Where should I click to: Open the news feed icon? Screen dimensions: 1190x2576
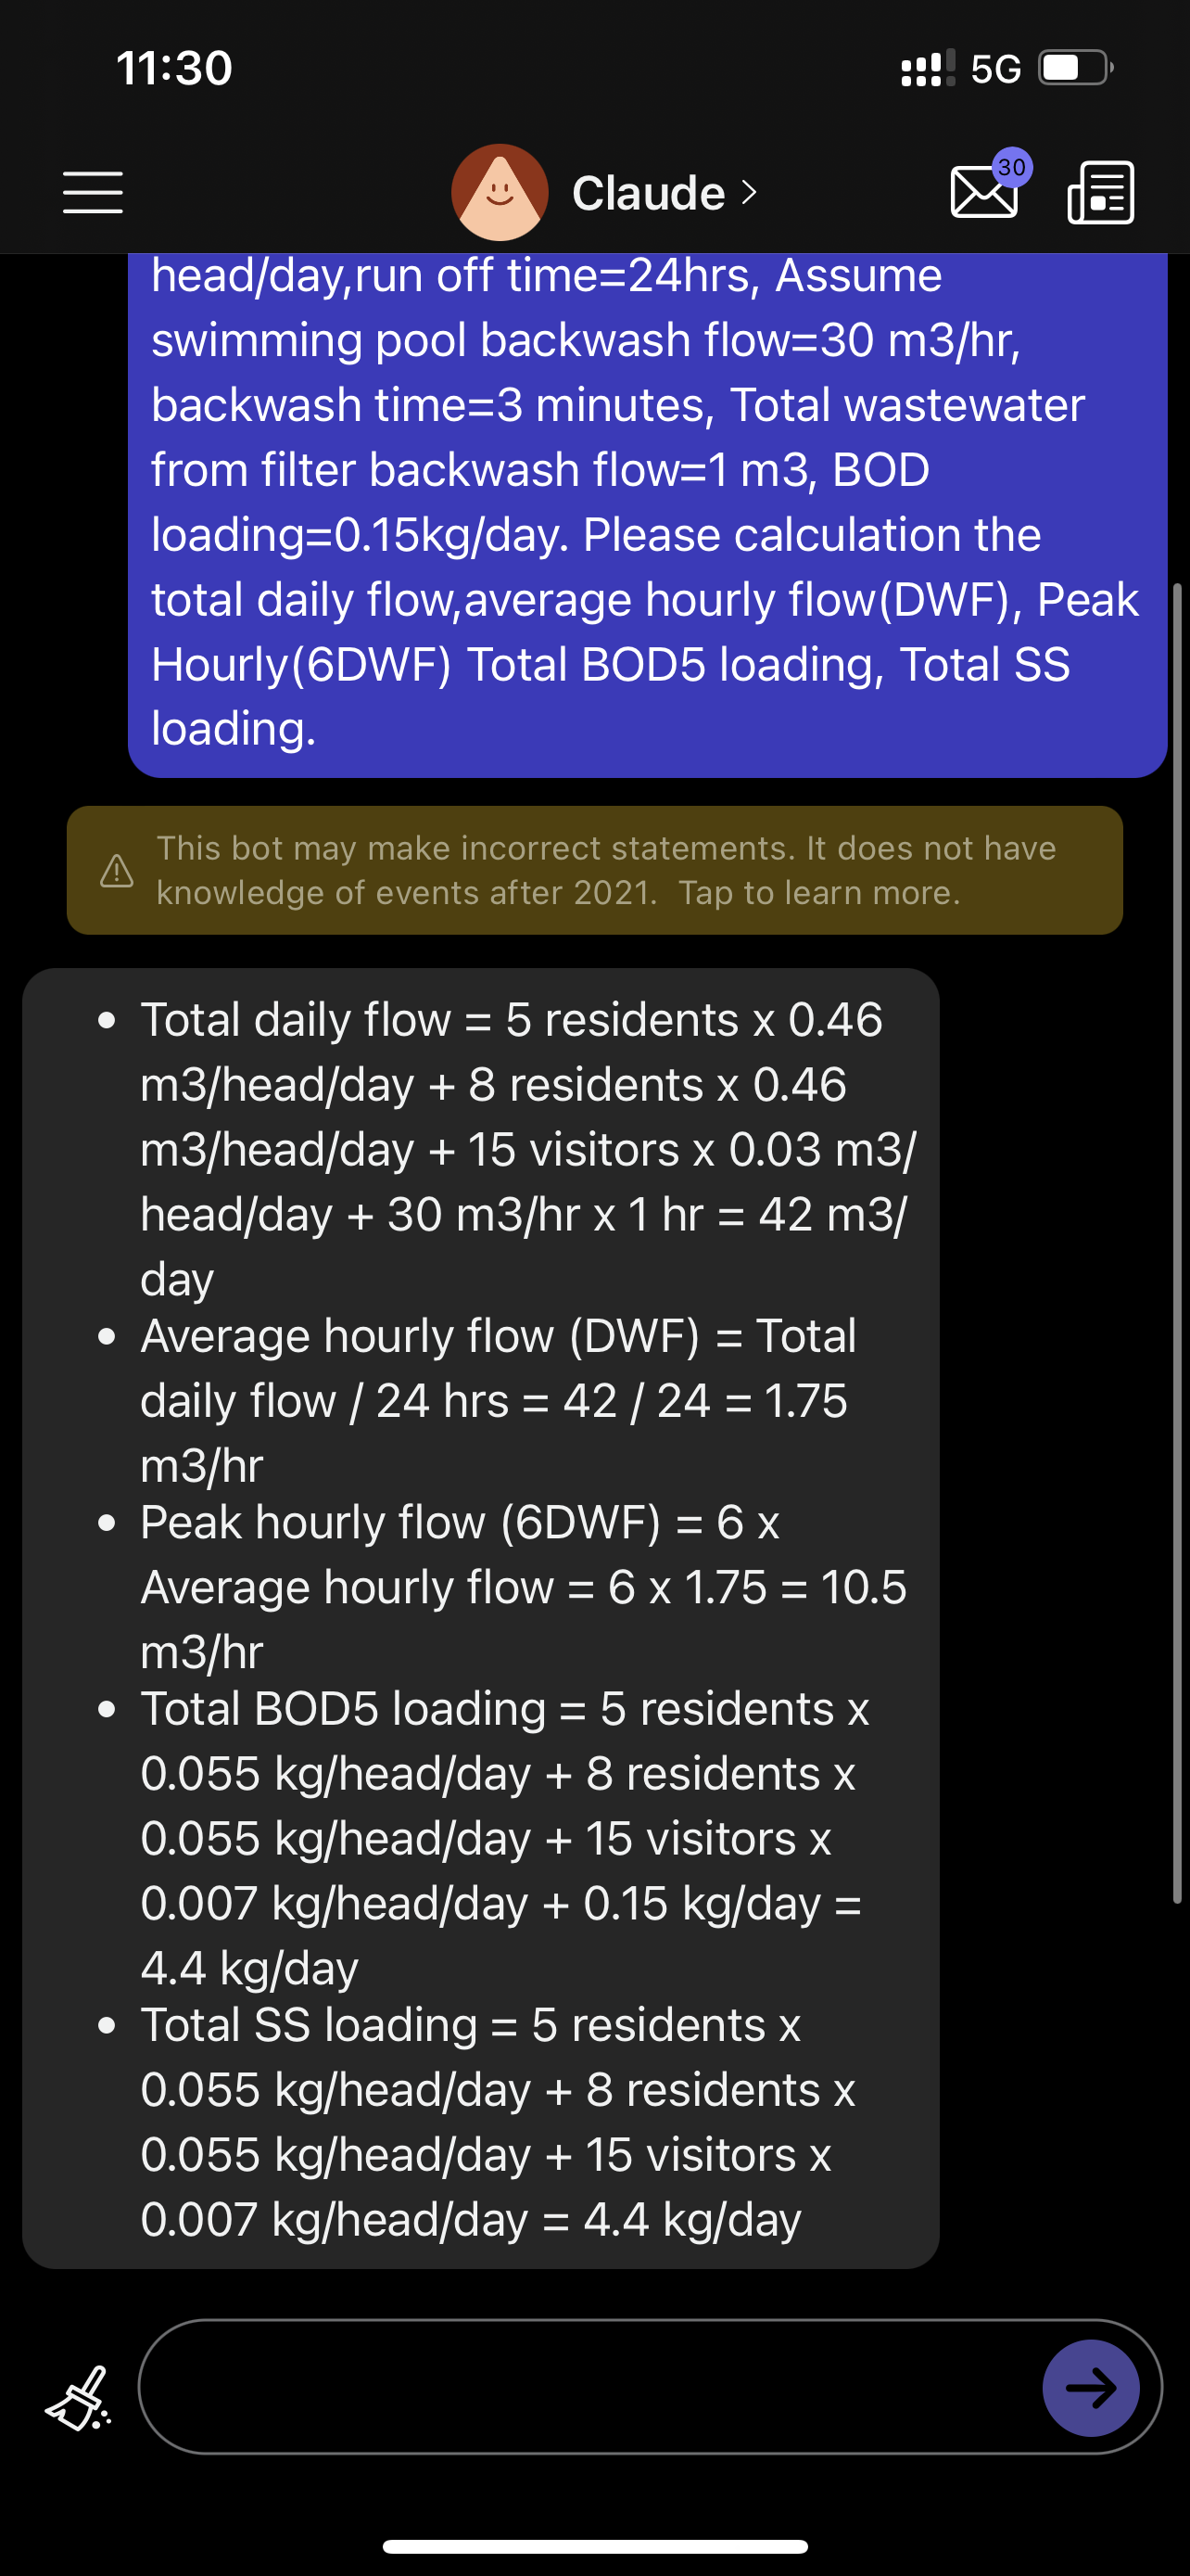[x=1101, y=192]
